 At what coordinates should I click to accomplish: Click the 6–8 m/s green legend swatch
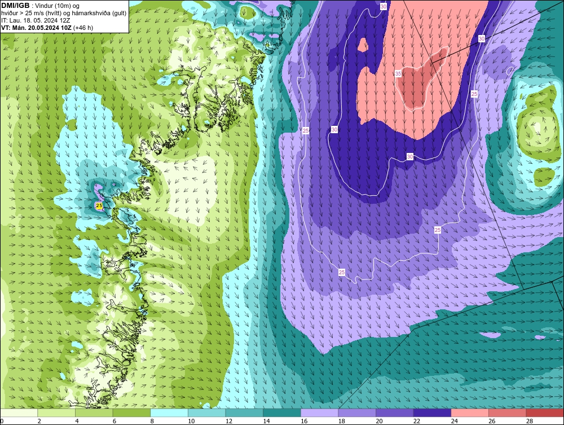click(x=131, y=413)
